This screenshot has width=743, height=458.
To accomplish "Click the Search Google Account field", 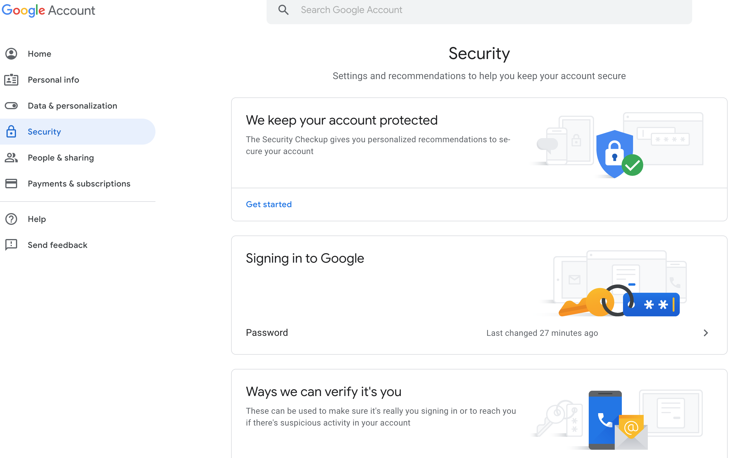I will (425, 10).
